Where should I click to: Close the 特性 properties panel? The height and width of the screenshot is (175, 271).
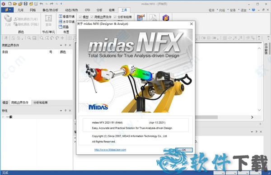tap(70, 111)
